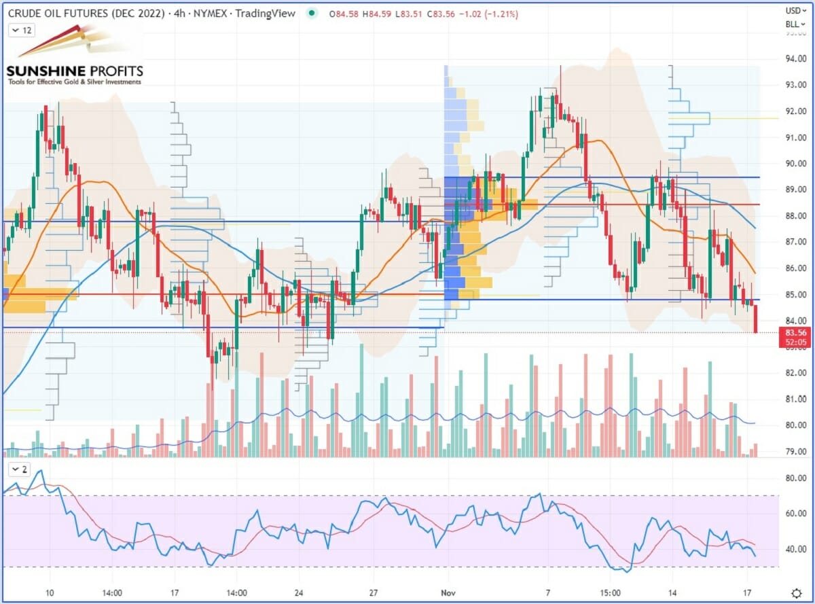Click the 94.00 level on price scale

tap(795, 59)
